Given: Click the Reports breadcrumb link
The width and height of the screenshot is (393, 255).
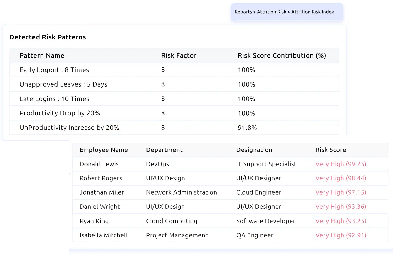Looking at the screenshot, I should coord(243,12).
